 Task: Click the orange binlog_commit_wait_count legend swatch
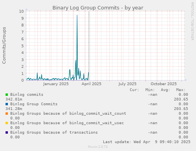tap(7, 114)
